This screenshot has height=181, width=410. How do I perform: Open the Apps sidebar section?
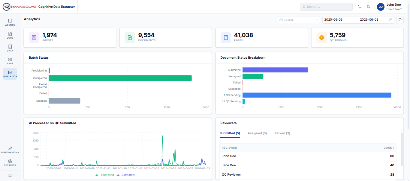(x=10, y=61)
